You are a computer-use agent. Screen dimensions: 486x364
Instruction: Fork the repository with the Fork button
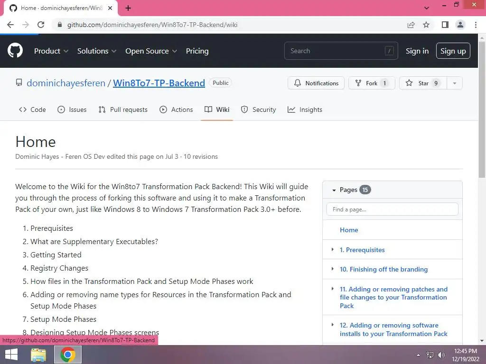click(372, 83)
